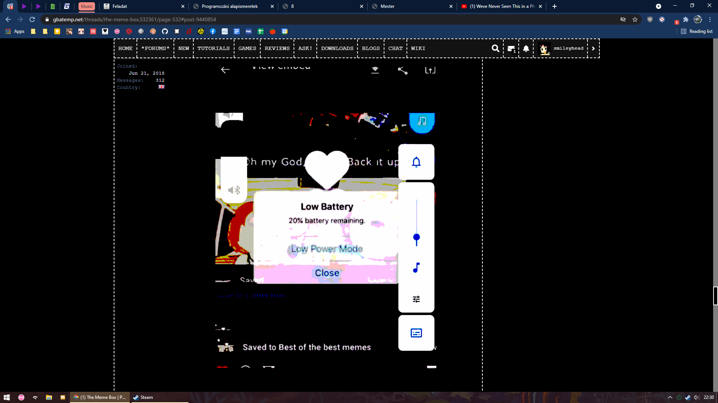Adjust the blue vertical volume slider knob
718x403 pixels.
pyautogui.click(x=417, y=238)
